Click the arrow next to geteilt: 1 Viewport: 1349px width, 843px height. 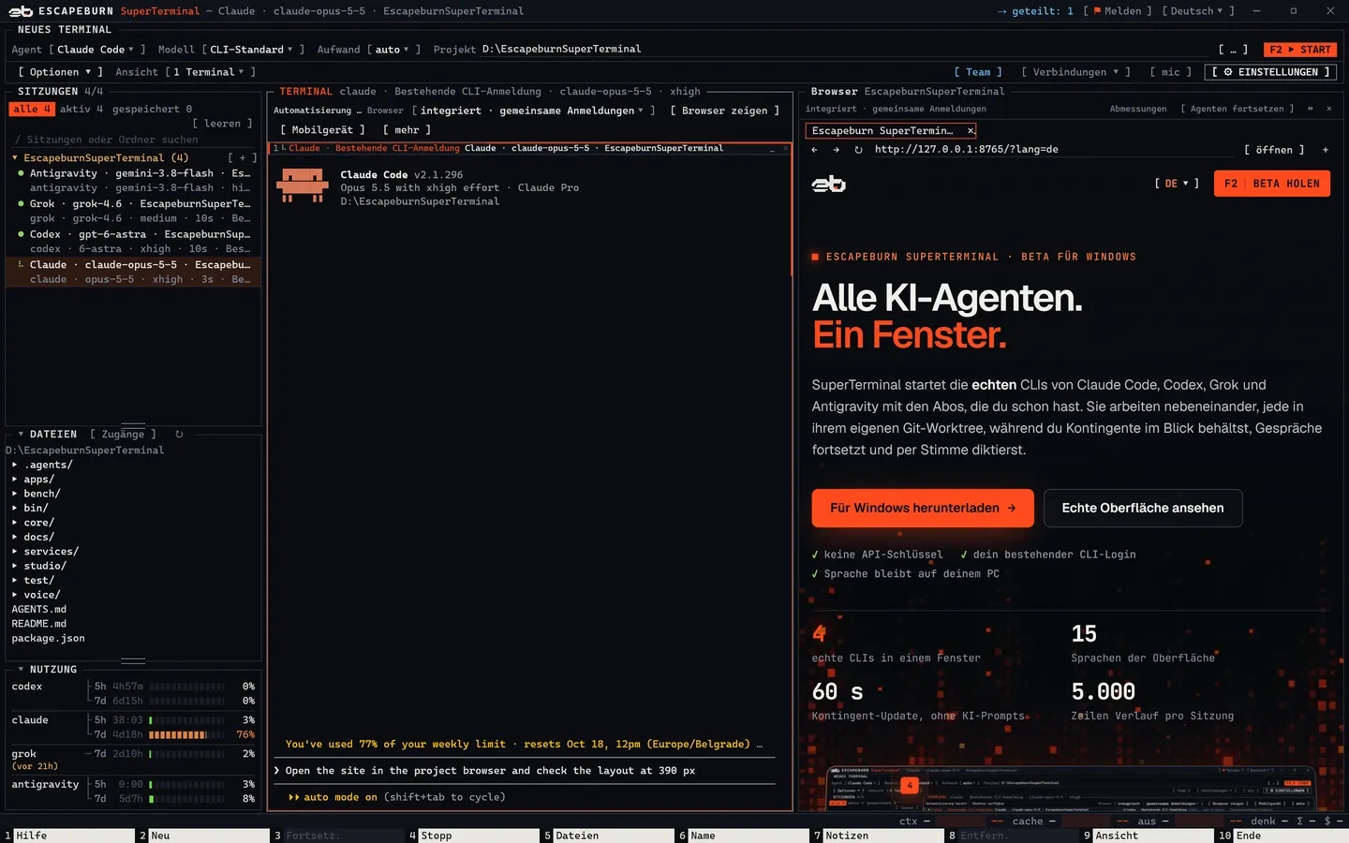click(1001, 11)
